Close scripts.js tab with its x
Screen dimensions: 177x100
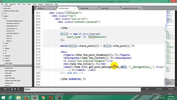tap(54, 8)
